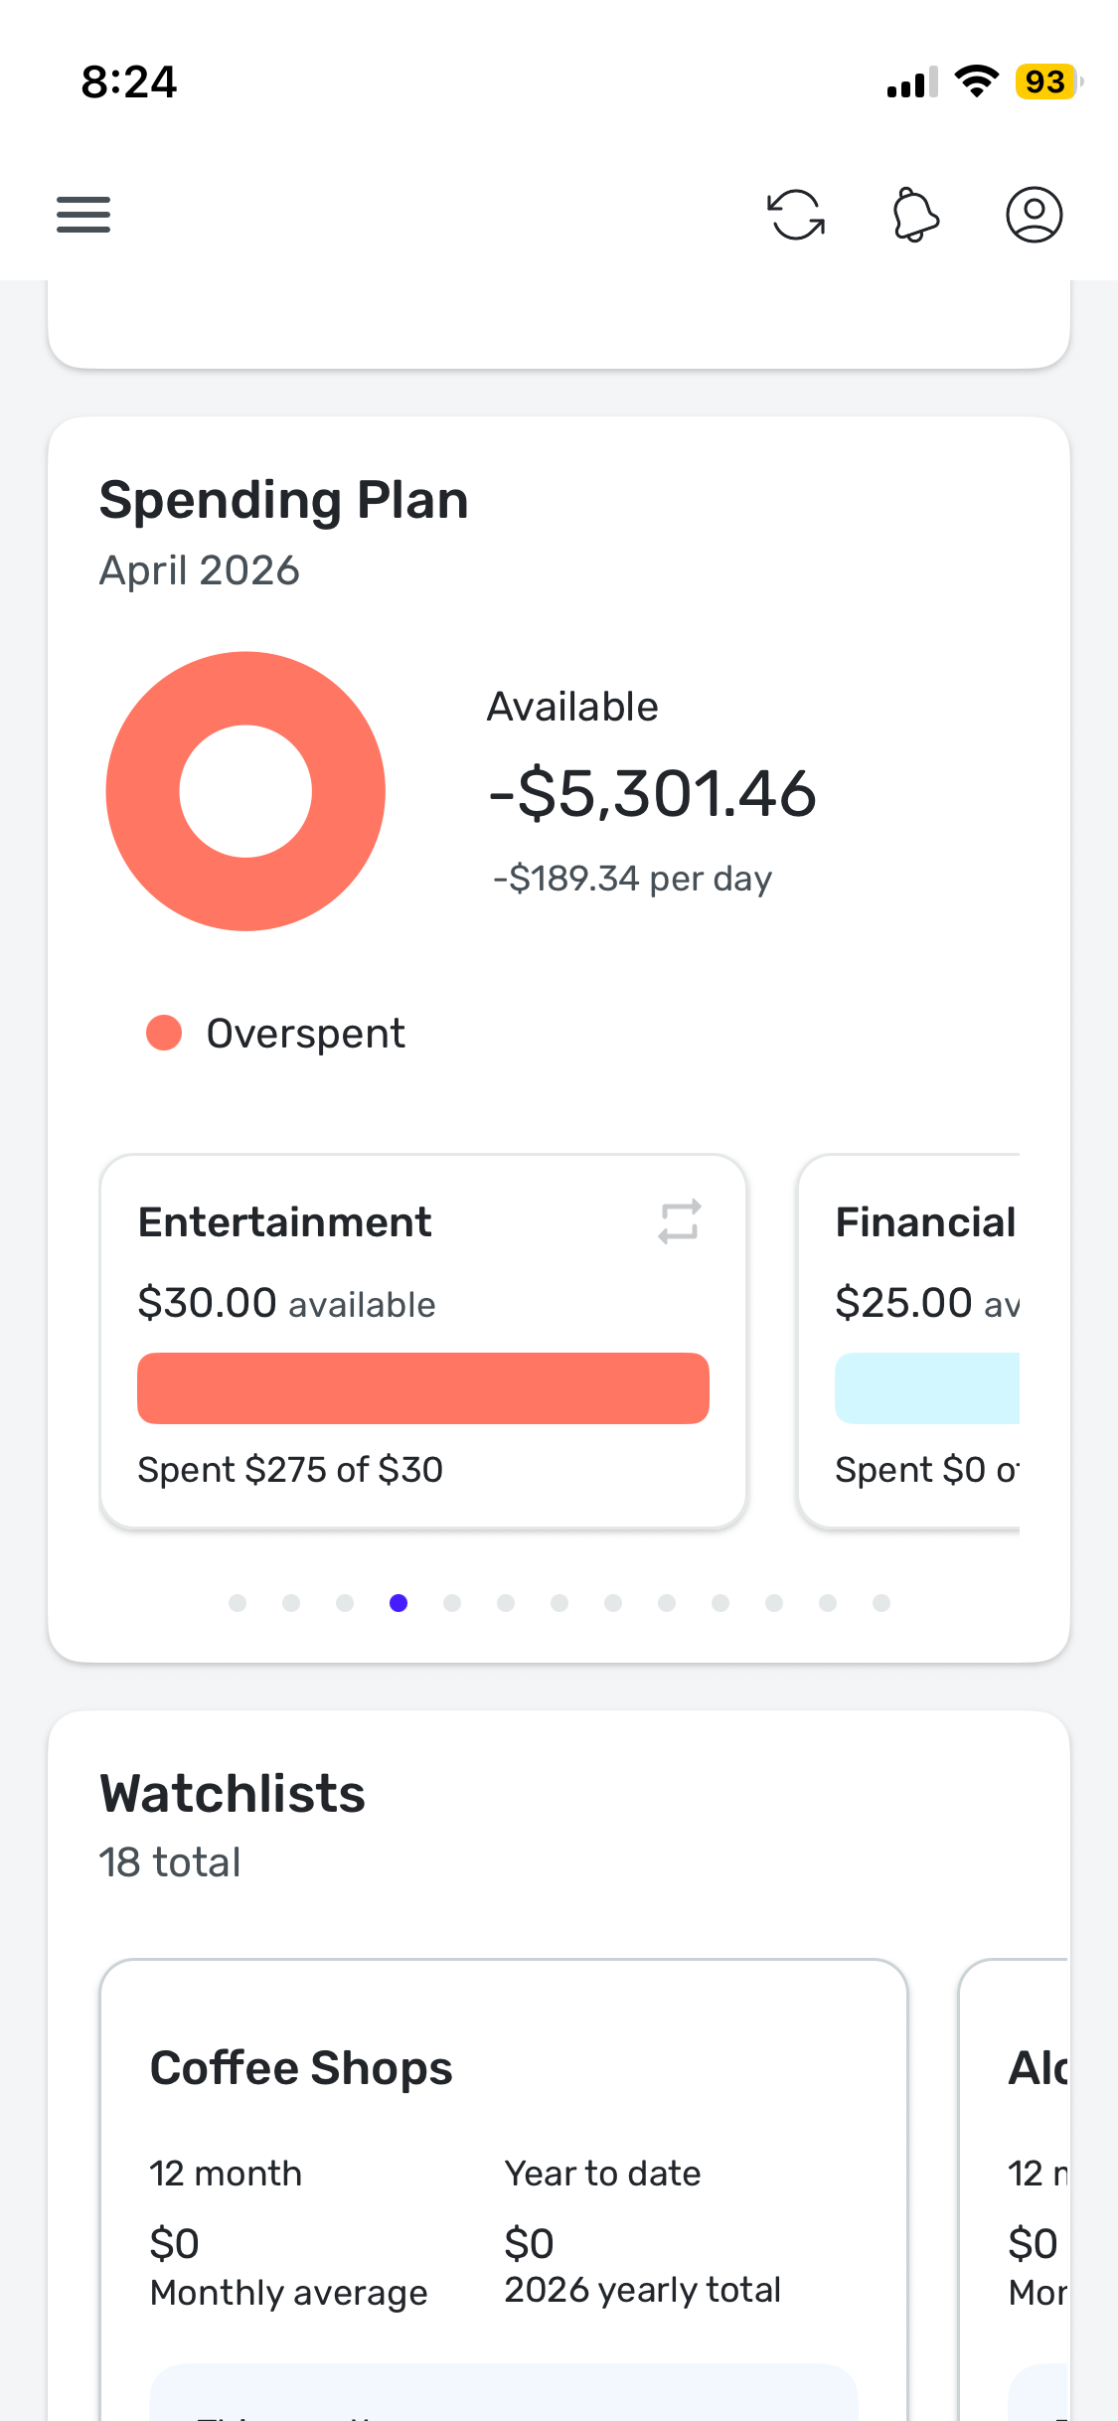Click the Entertainment spent progress bar

423,1388
